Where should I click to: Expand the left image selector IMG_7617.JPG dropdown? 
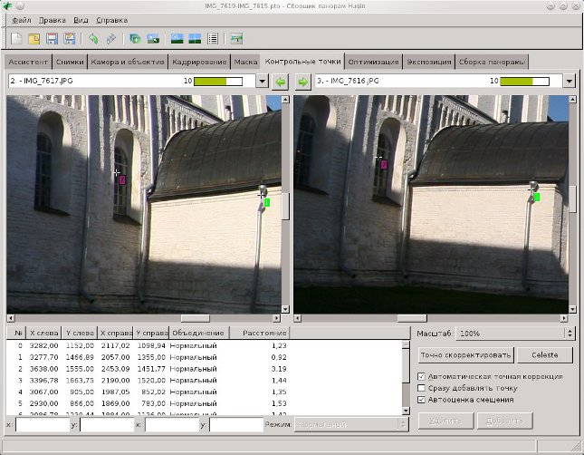pyautogui.click(x=263, y=81)
